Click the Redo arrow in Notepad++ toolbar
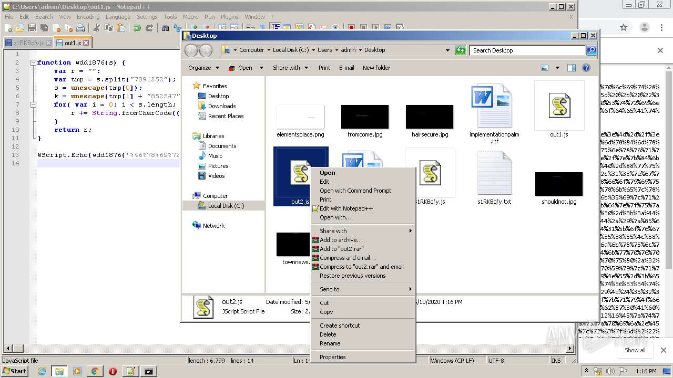The height and width of the screenshot is (378, 673). coord(149,28)
